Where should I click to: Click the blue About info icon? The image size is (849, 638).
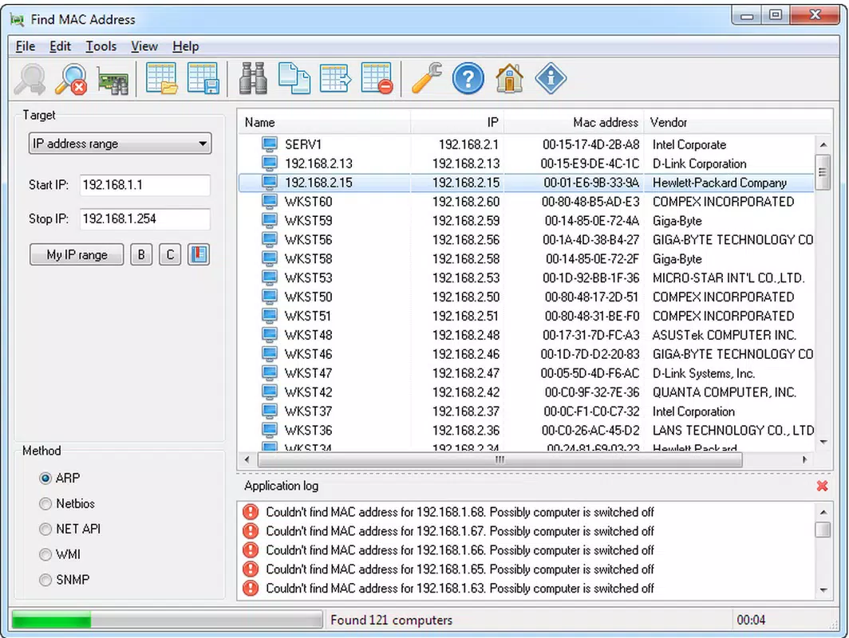coord(551,79)
